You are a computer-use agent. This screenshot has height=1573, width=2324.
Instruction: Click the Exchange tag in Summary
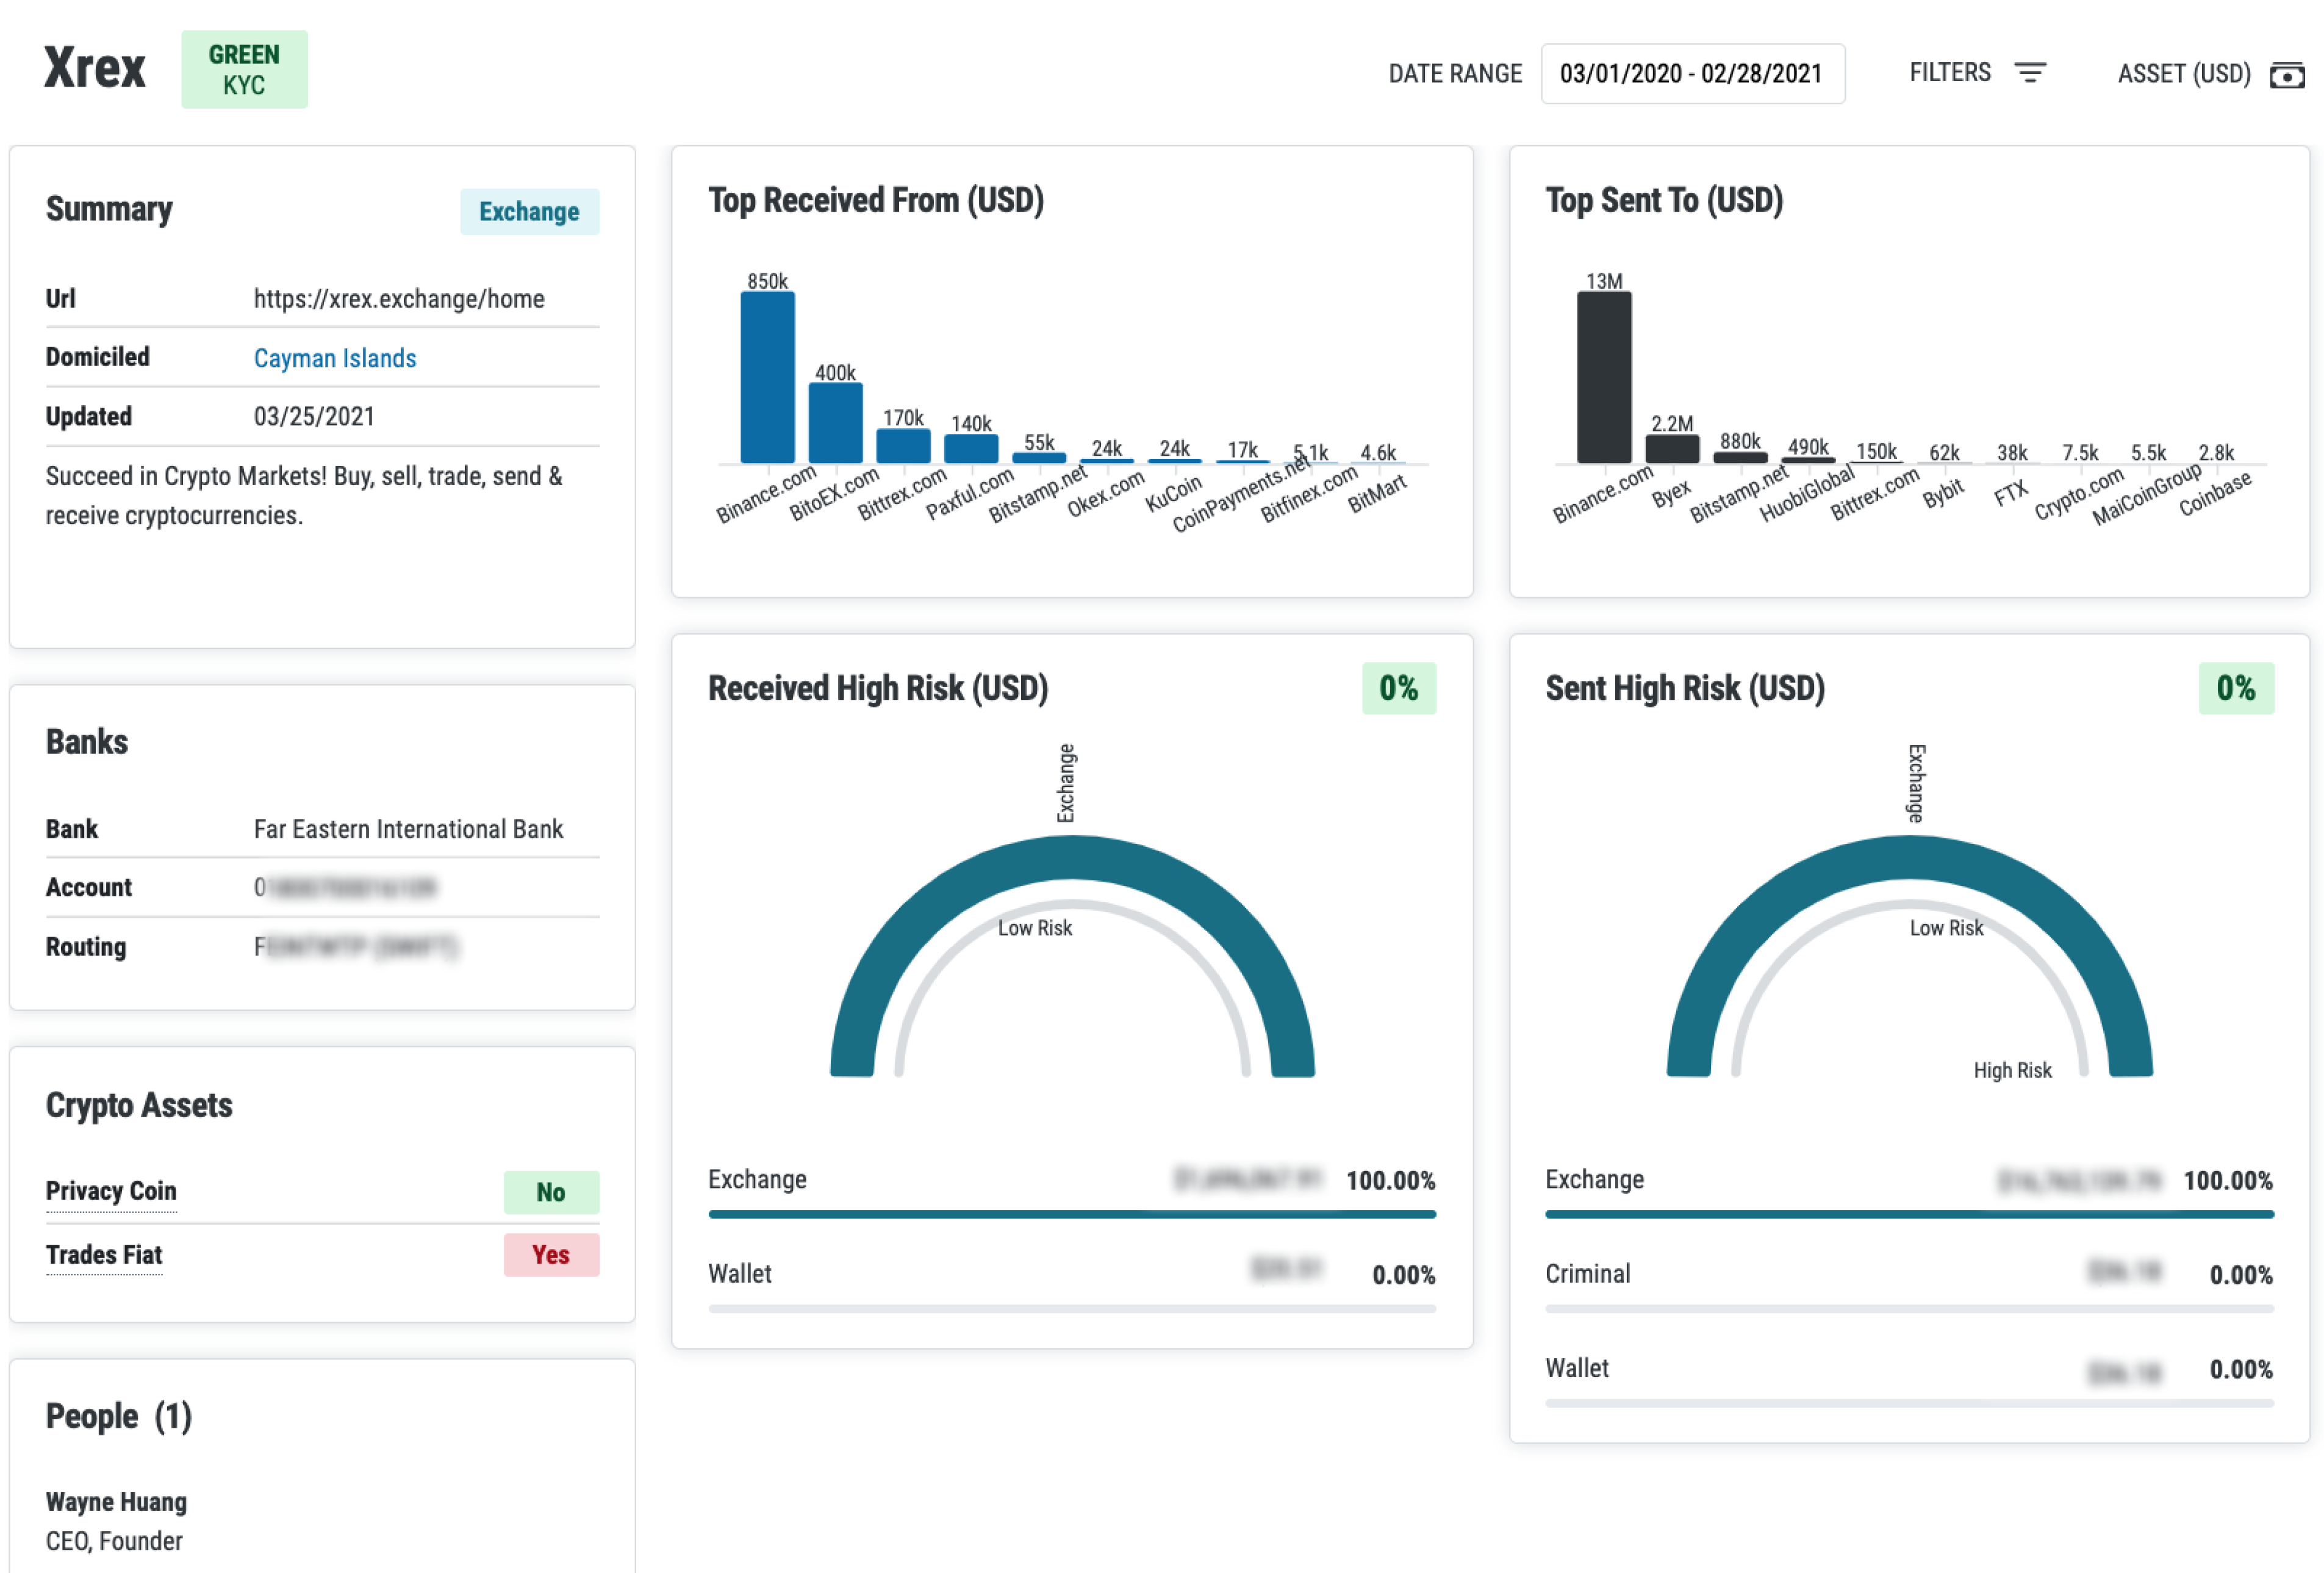529,212
